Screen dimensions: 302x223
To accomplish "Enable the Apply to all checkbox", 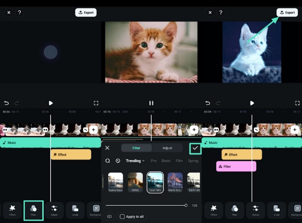I will coord(122,217).
